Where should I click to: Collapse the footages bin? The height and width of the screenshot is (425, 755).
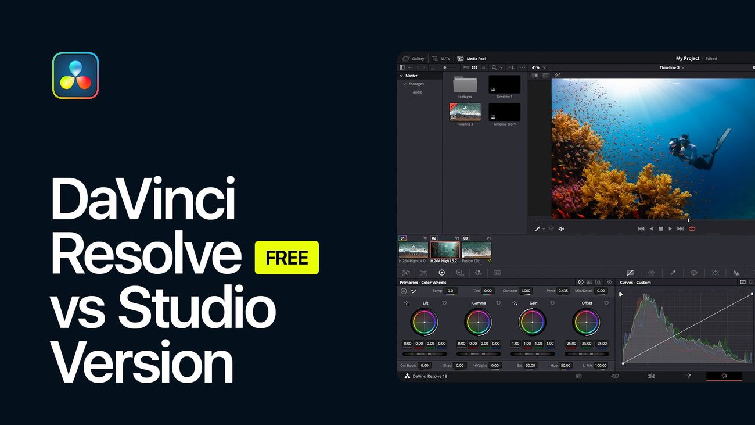[x=405, y=84]
